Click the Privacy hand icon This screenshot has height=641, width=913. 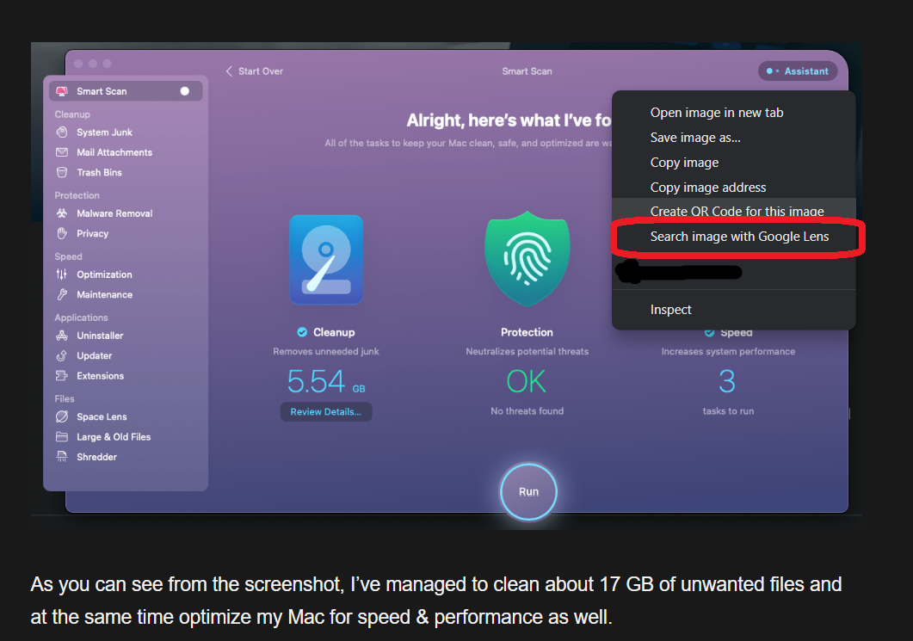(61, 233)
